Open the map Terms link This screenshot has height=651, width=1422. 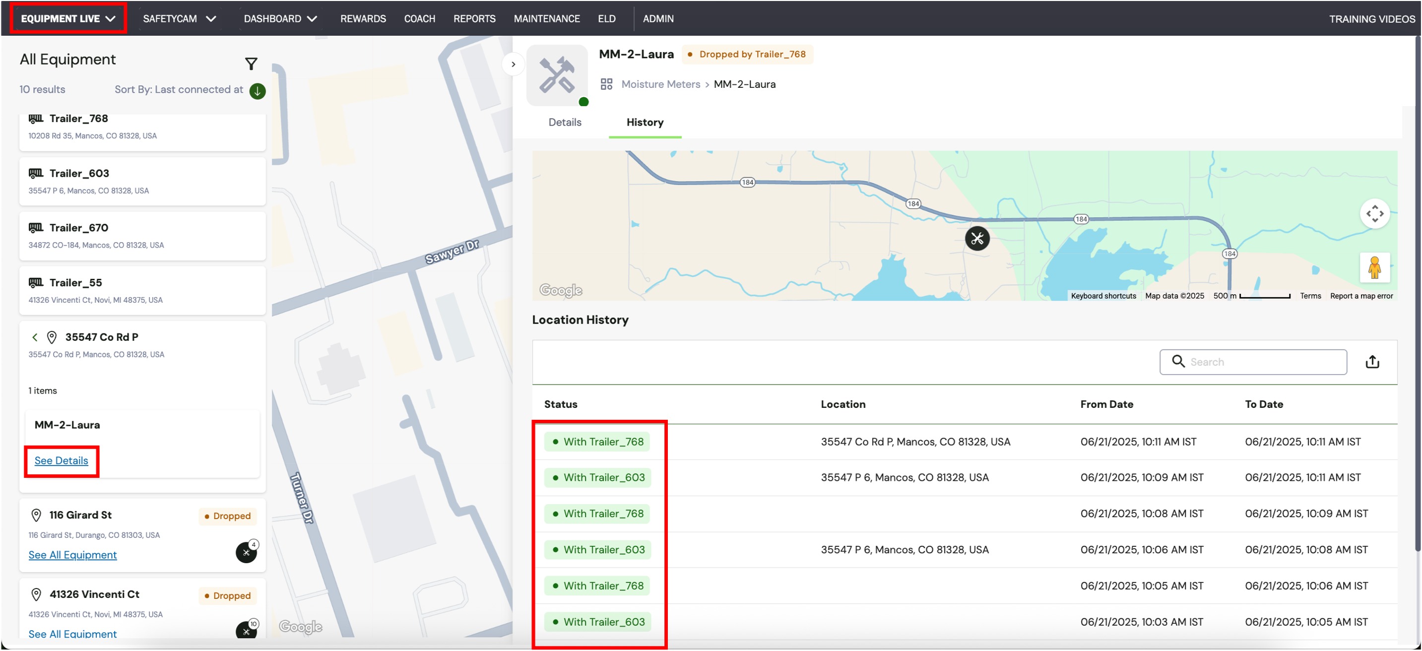[1310, 296]
